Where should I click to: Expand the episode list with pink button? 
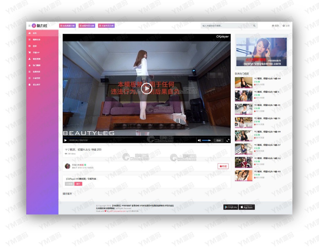pos(78,184)
